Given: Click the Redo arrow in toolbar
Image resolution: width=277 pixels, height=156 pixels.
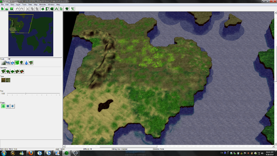Looking at the screenshot, I should 22,9.
